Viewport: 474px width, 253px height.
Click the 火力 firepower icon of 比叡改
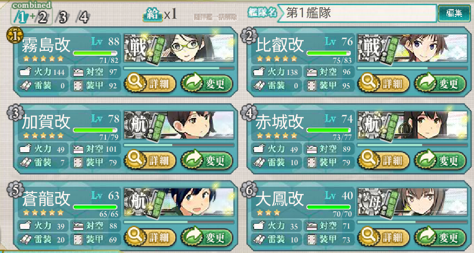click(x=259, y=72)
